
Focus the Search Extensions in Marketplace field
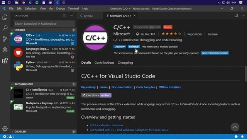[x=44, y=24]
